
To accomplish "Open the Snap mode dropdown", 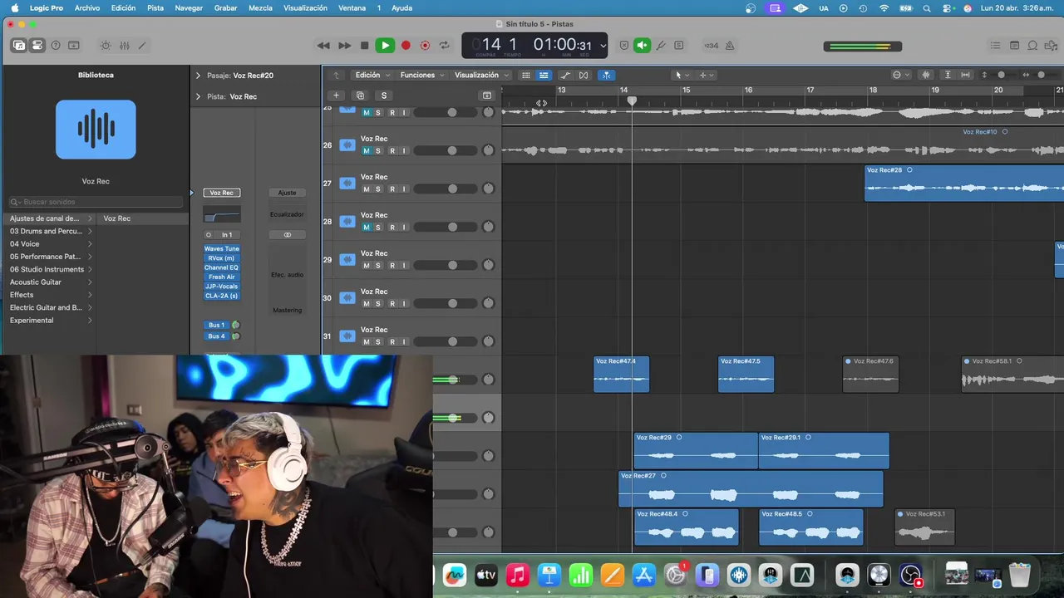I will click(x=900, y=75).
